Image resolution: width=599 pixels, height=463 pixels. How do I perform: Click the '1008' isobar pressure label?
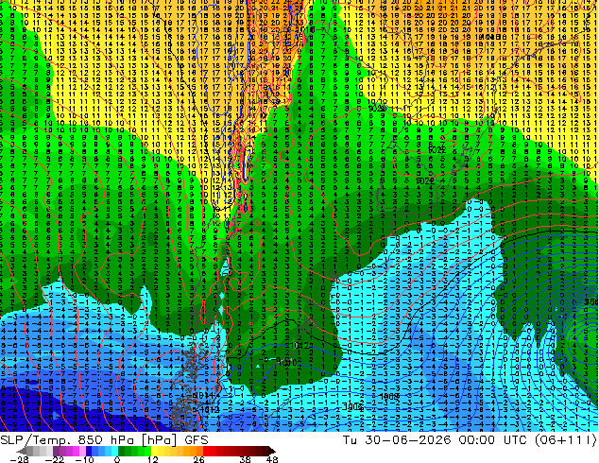[389, 397]
